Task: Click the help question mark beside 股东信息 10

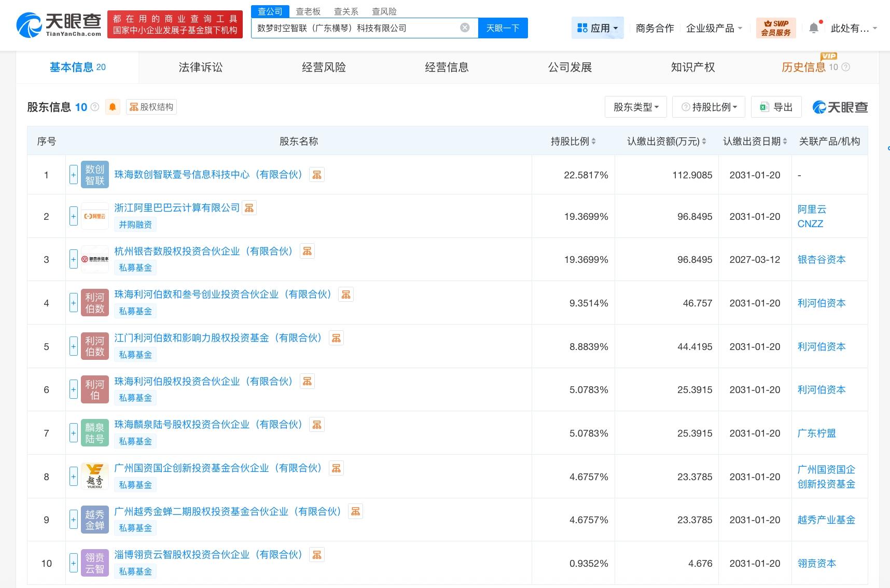Action: point(95,107)
